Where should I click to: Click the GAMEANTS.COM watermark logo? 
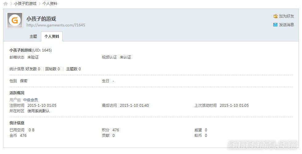click(263, 144)
